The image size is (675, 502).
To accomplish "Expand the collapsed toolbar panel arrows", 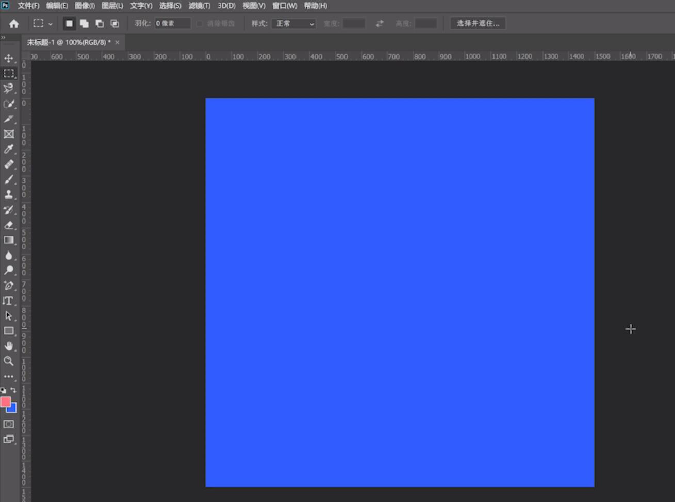I will click(3, 38).
